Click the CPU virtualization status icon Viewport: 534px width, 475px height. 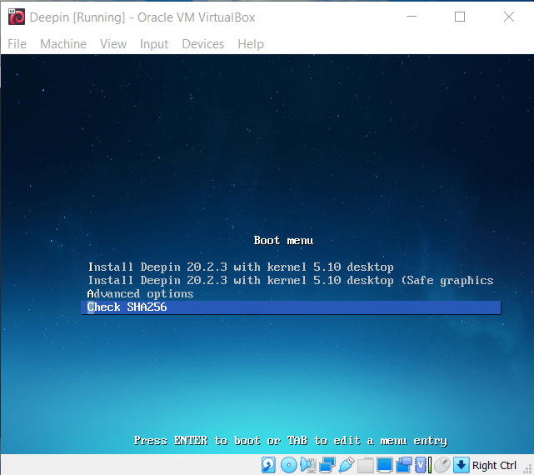[422, 465]
